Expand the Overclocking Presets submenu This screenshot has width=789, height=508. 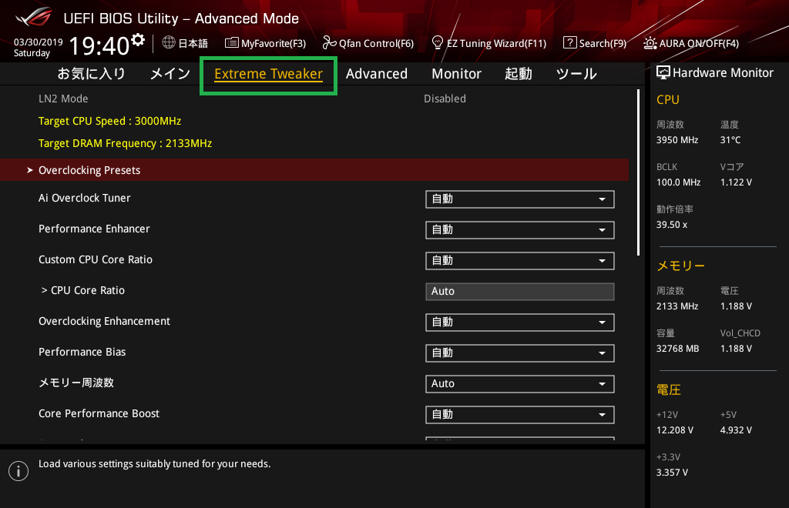coord(314,170)
